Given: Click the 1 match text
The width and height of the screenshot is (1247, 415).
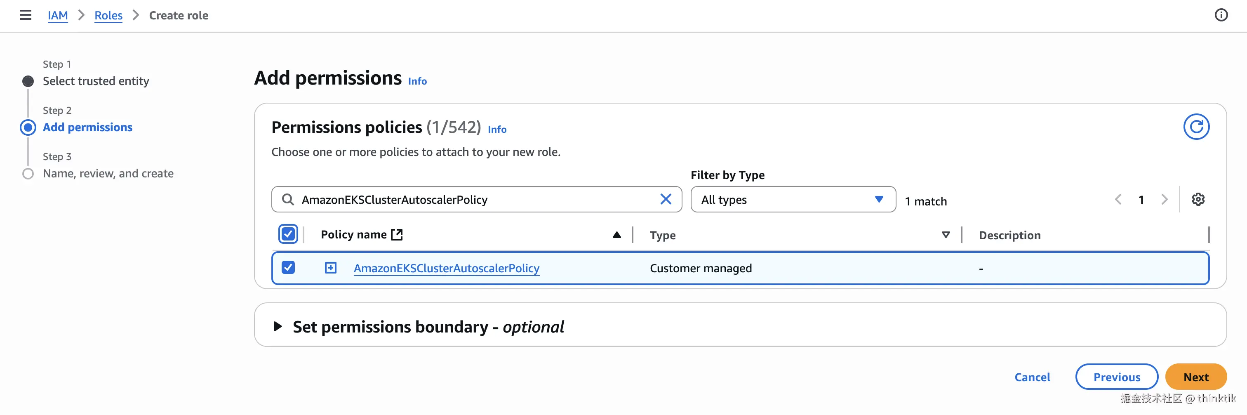Looking at the screenshot, I should [926, 201].
